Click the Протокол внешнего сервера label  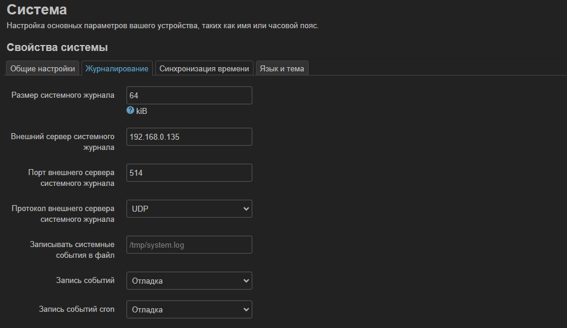[x=63, y=213]
